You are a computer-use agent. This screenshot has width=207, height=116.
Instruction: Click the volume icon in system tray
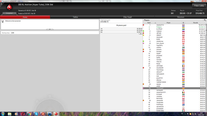pyautogui.click(x=195, y=114)
